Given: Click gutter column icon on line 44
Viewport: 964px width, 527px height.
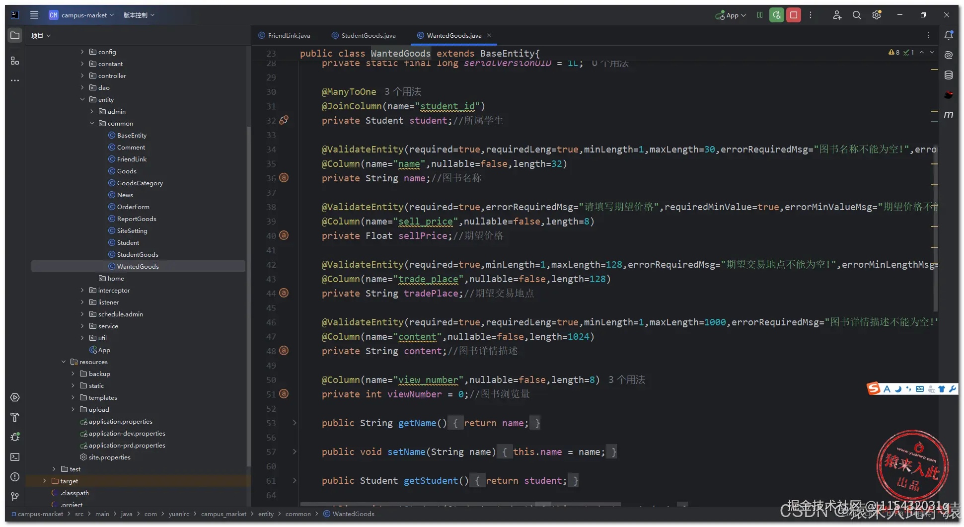Looking at the screenshot, I should click(x=284, y=293).
